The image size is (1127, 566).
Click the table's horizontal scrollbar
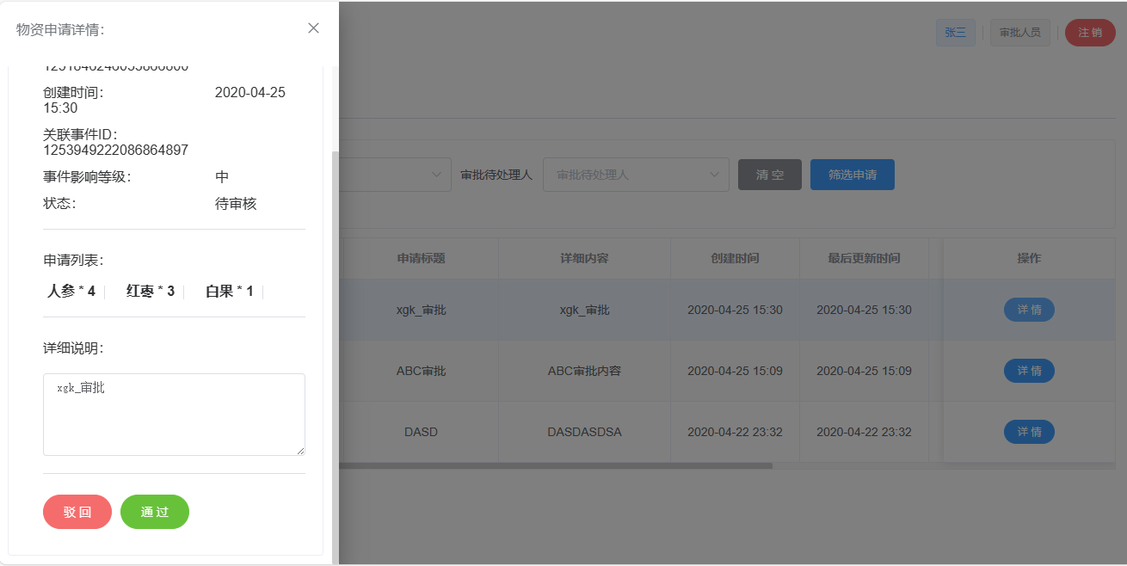pyautogui.click(x=559, y=464)
